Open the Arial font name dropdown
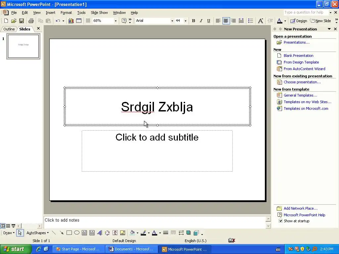Image resolution: width=339 pixels, height=254 pixels. pyautogui.click(x=172, y=21)
